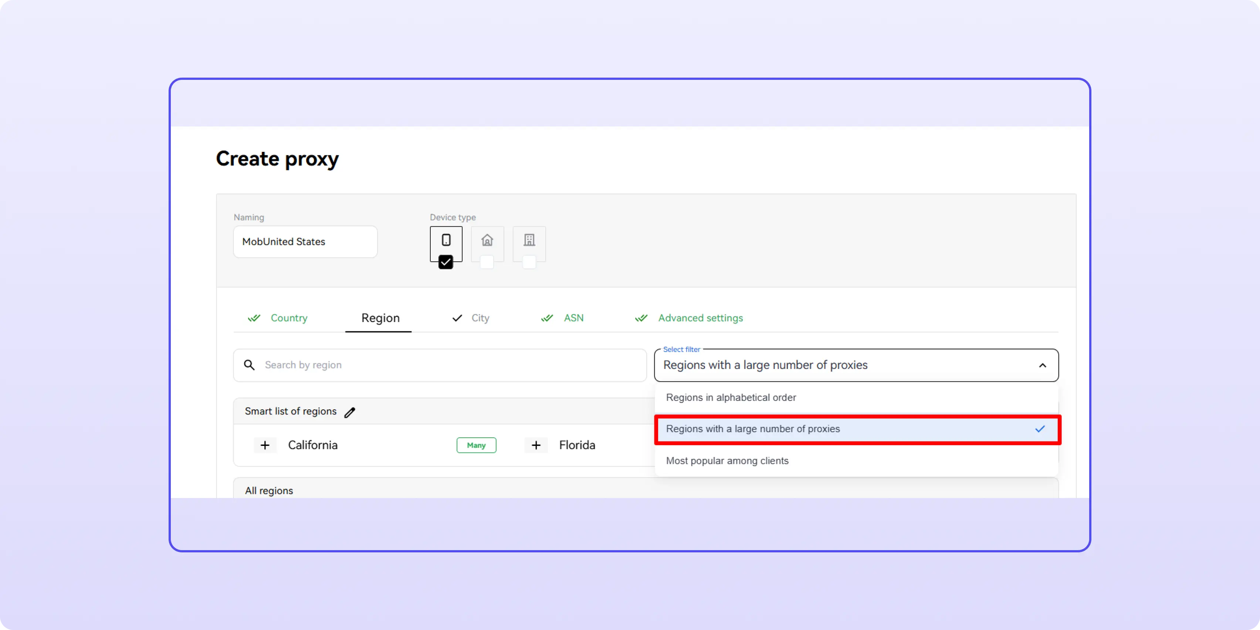This screenshot has height=630, width=1260.
Task: Click the magnifier search icon
Action: click(x=249, y=365)
